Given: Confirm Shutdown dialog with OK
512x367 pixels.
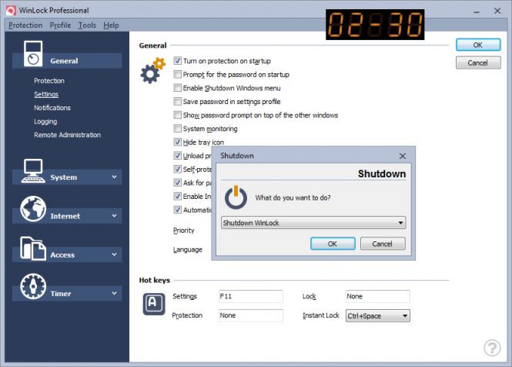Looking at the screenshot, I should [x=333, y=244].
